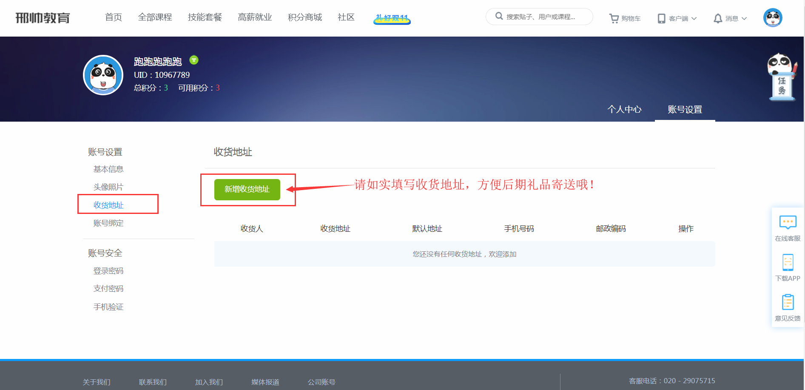
Task: Go to 登录密码 settings
Action: (x=108, y=271)
